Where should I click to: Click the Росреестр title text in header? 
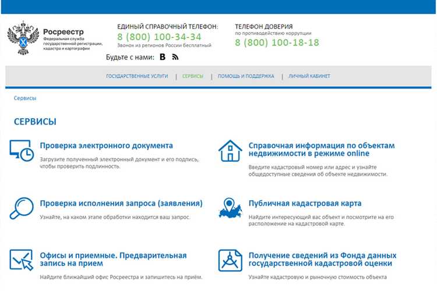[x=64, y=32]
